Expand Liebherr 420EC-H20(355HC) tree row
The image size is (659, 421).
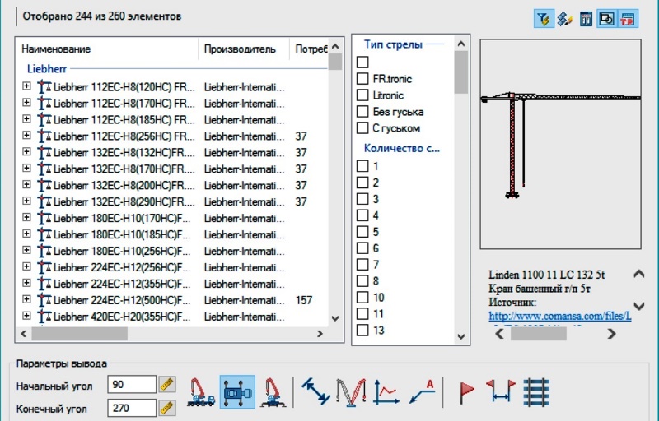pos(26,315)
